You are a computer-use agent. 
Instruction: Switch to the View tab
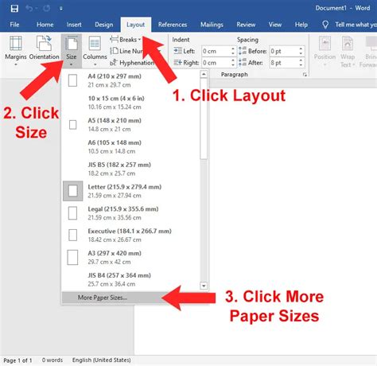pos(274,25)
